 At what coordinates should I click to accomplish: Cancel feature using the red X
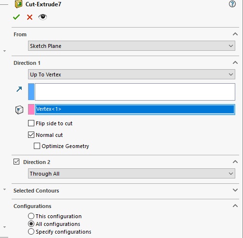coord(29,17)
